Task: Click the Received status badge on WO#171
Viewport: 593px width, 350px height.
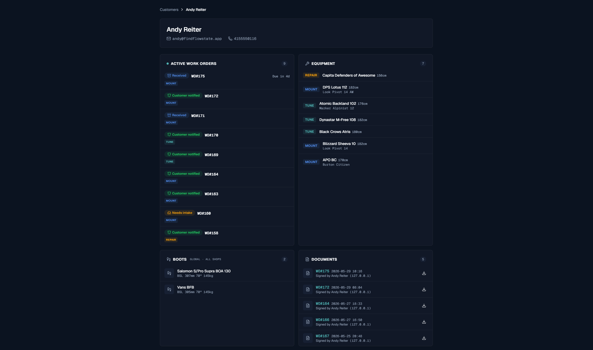Action: [x=177, y=115]
